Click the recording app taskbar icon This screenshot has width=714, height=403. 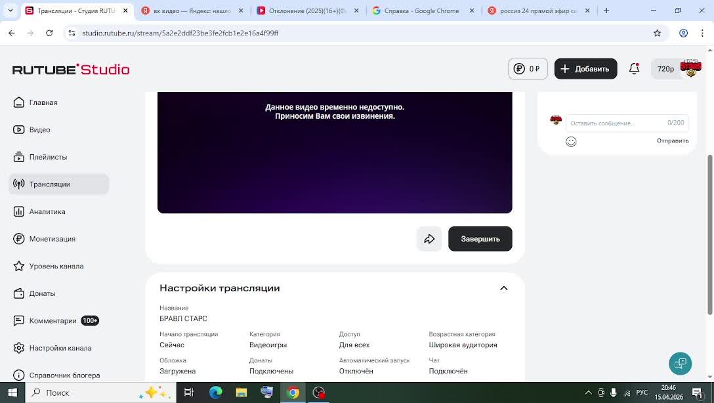(x=319, y=392)
